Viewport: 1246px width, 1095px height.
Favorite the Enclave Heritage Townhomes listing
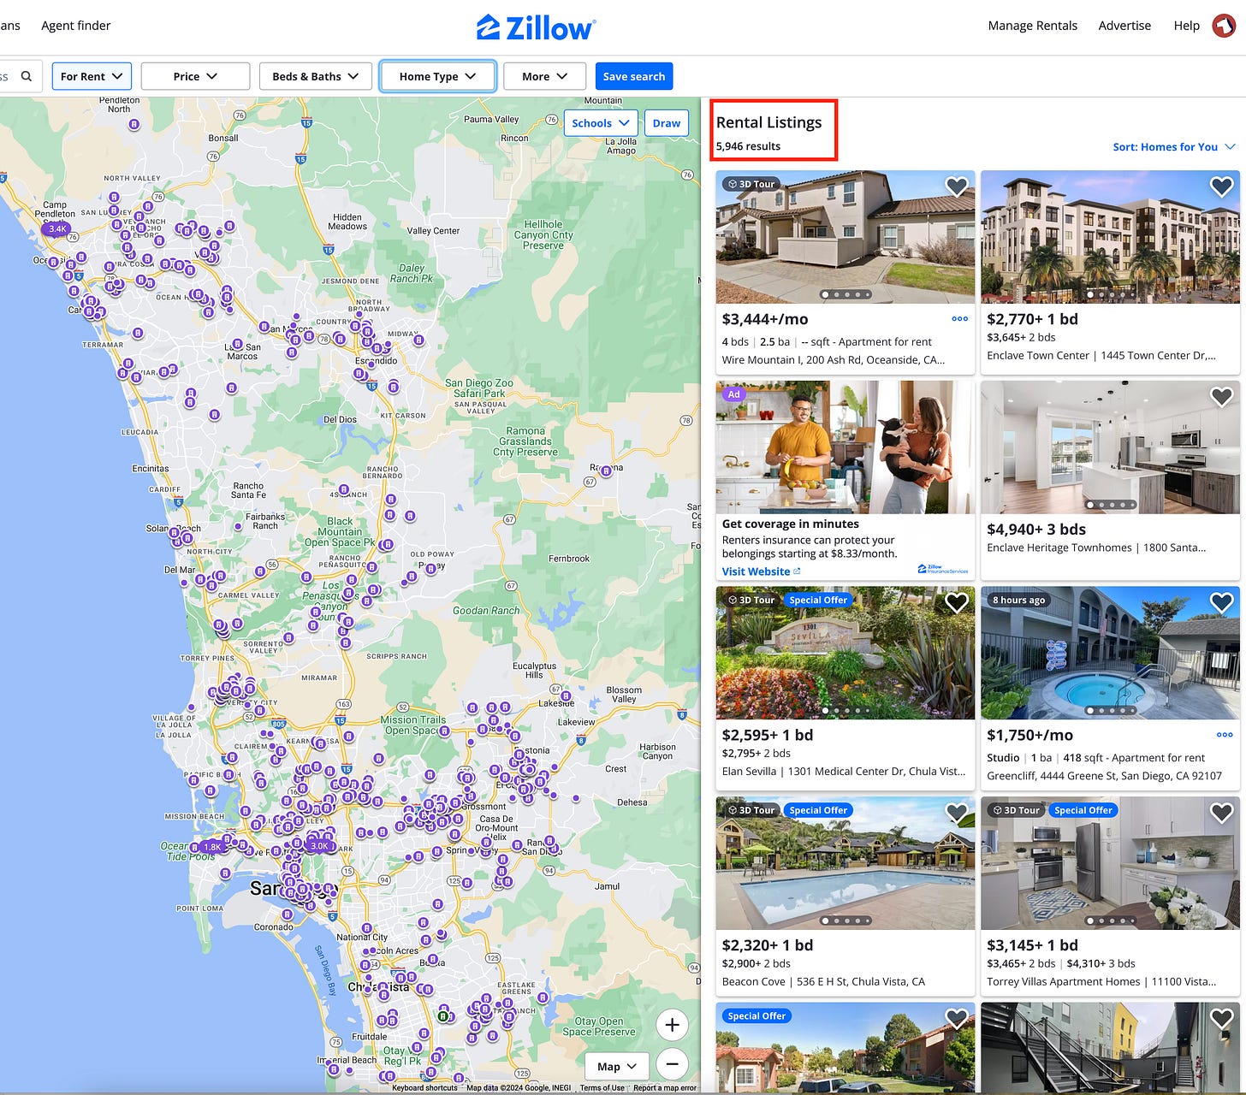point(1221,397)
